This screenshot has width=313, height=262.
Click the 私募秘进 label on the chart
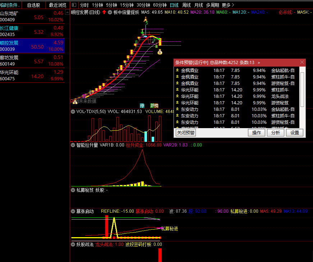[x=170, y=229]
